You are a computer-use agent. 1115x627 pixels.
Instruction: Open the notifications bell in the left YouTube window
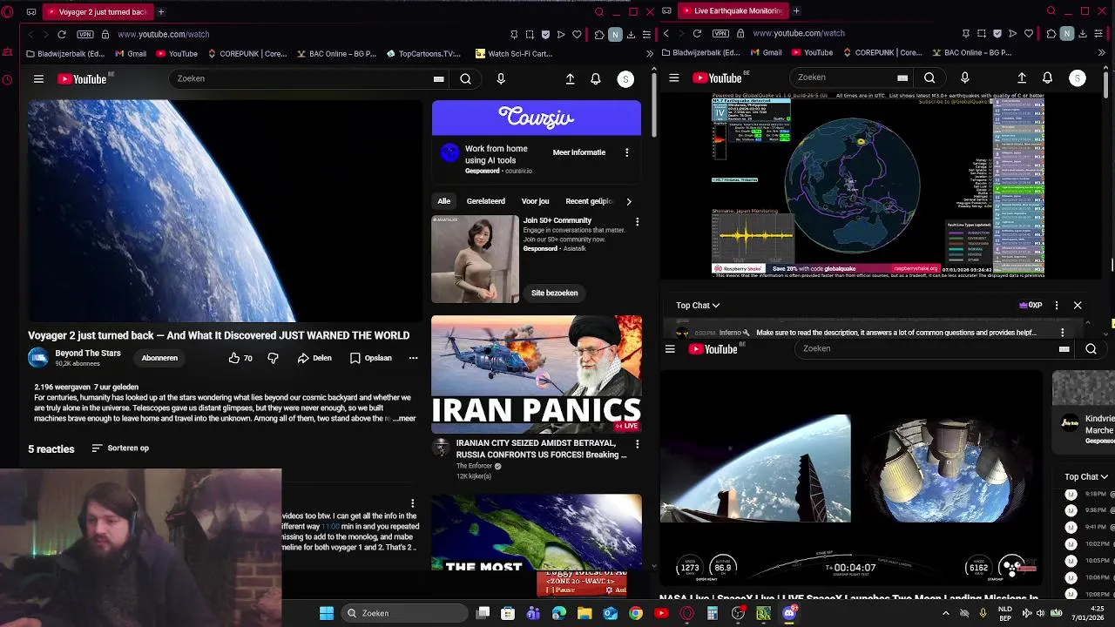pos(596,79)
